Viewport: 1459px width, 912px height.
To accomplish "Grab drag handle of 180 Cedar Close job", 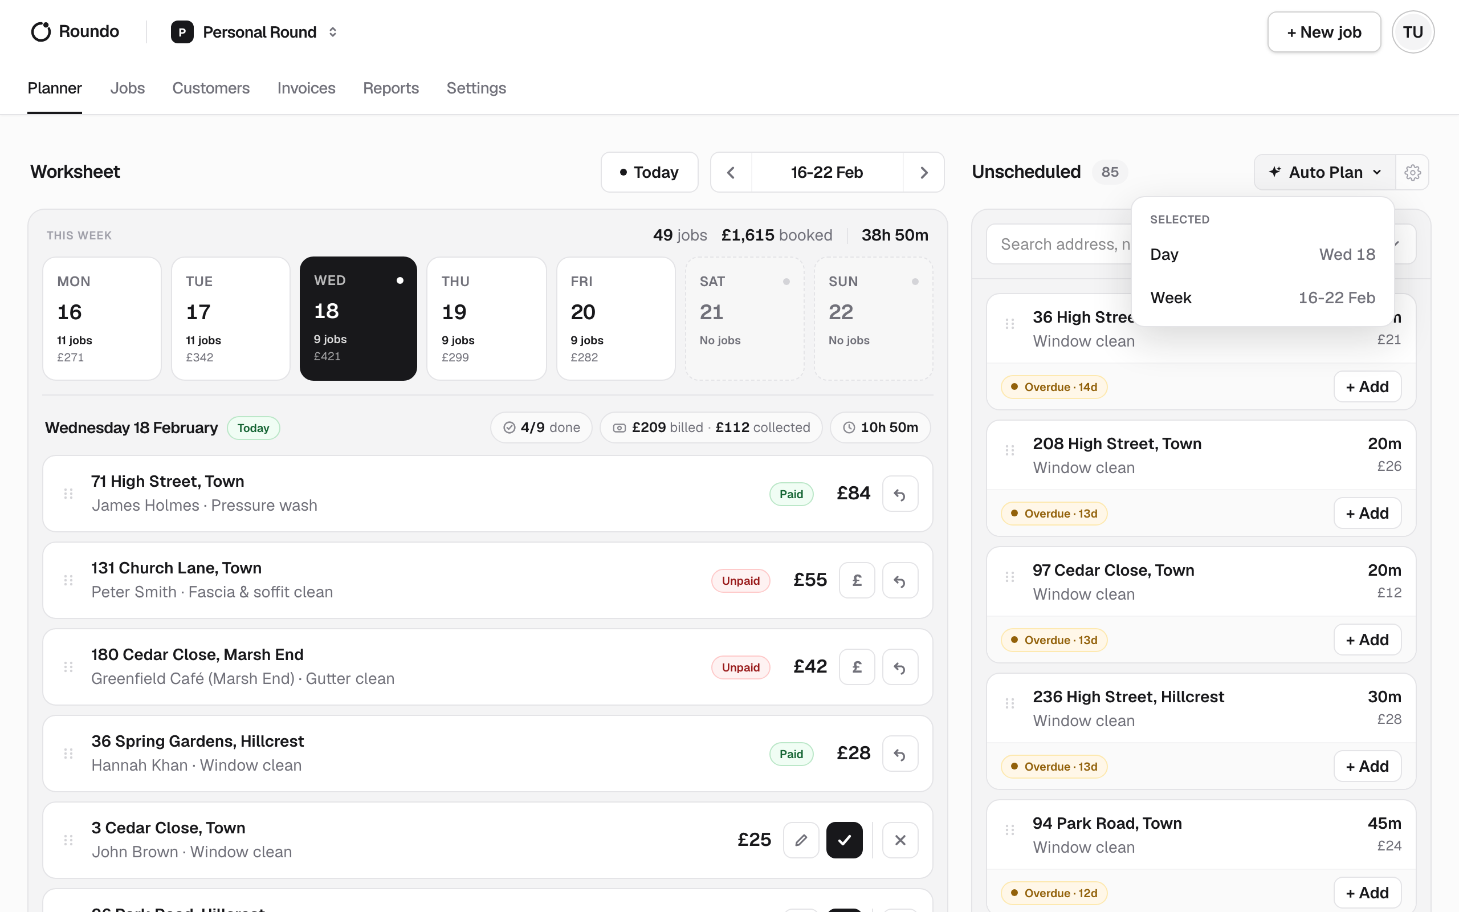I will 68,667.
